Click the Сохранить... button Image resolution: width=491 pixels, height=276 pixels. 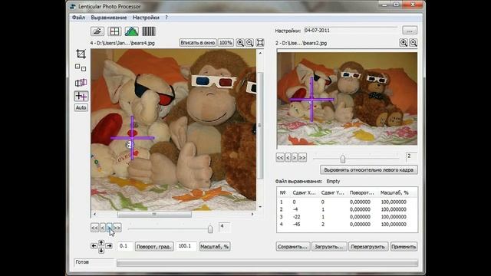[293, 247]
